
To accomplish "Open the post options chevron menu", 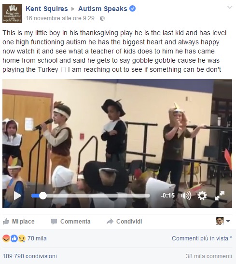I will (x=230, y=7).
